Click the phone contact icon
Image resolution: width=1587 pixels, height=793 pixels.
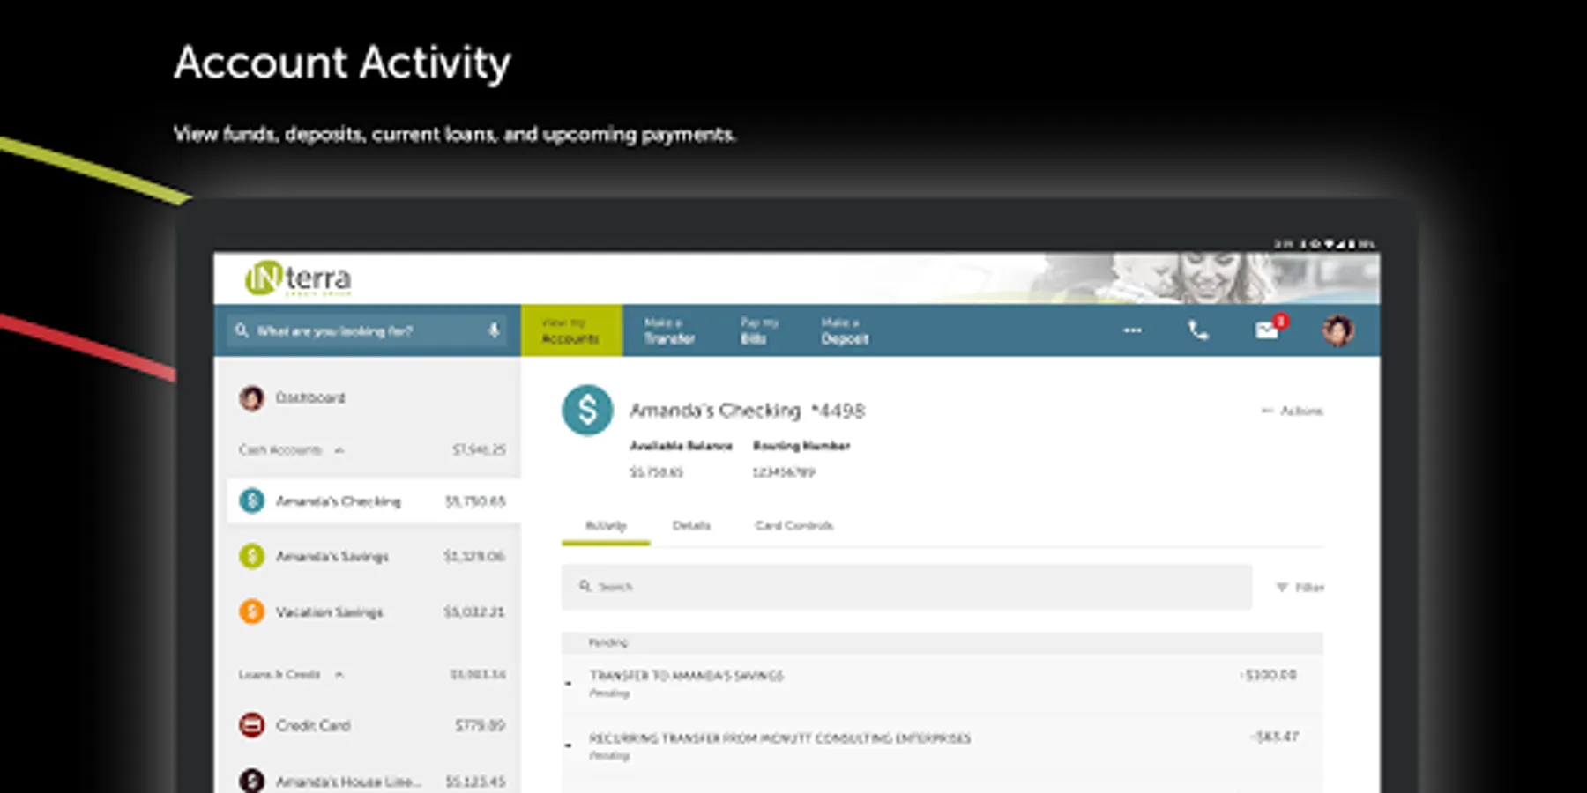[1197, 330]
